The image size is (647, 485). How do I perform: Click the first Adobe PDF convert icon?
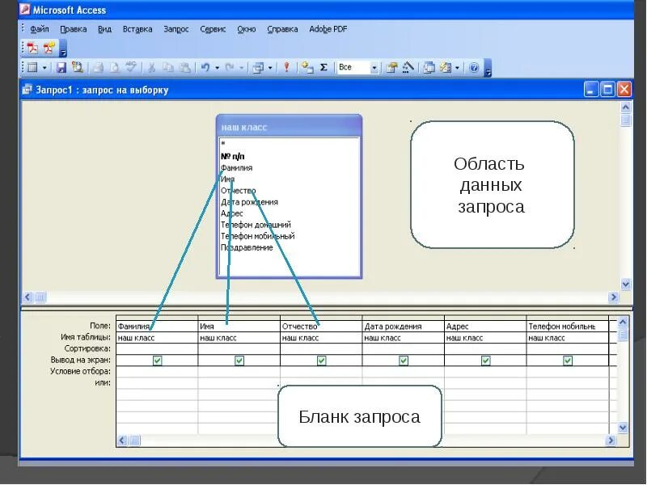point(32,48)
